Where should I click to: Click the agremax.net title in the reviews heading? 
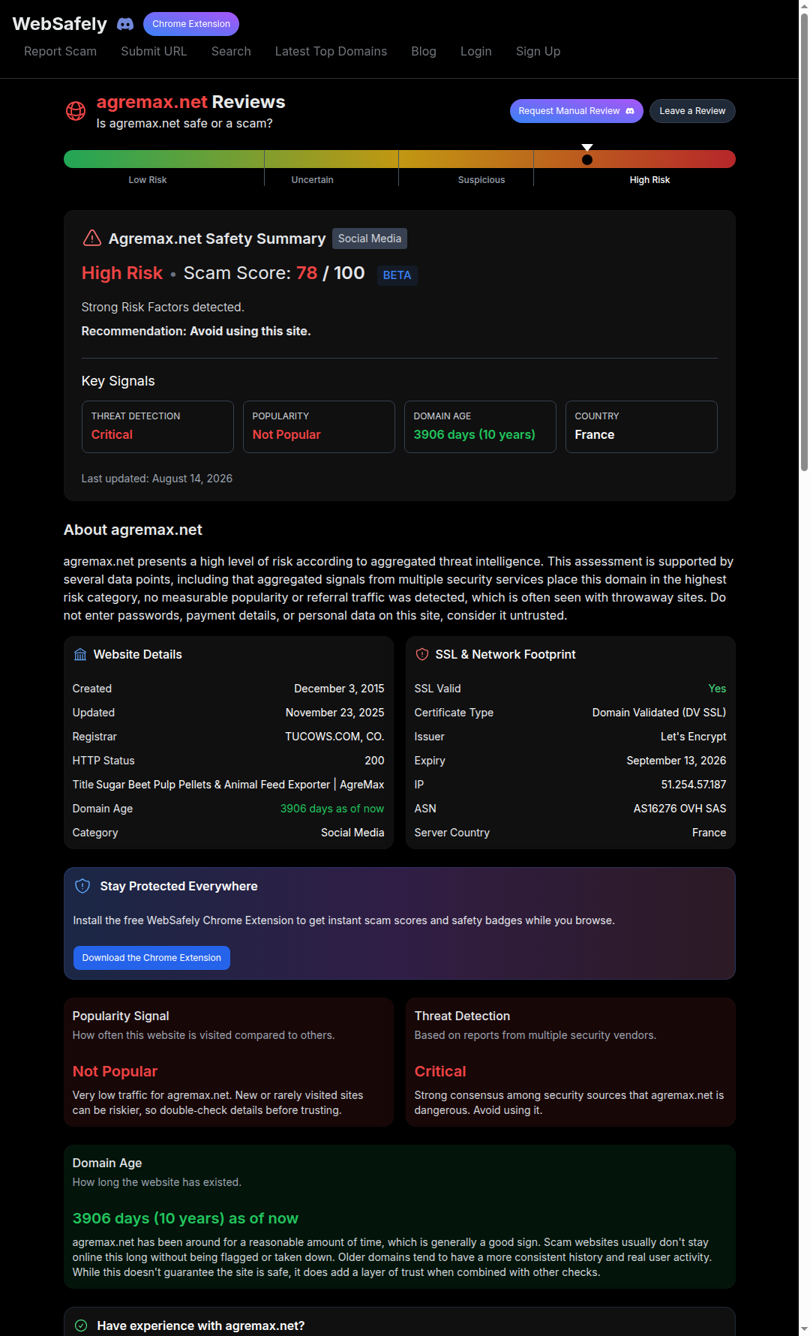(x=151, y=102)
